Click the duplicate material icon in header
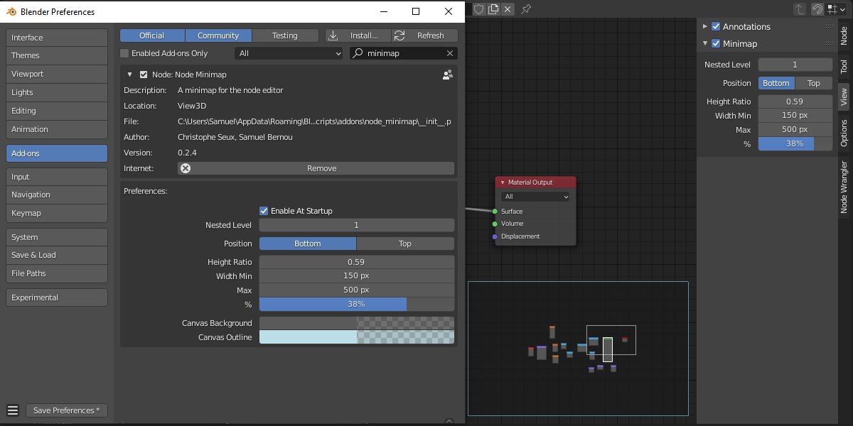This screenshot has width=853, height=426. (493, 9)
